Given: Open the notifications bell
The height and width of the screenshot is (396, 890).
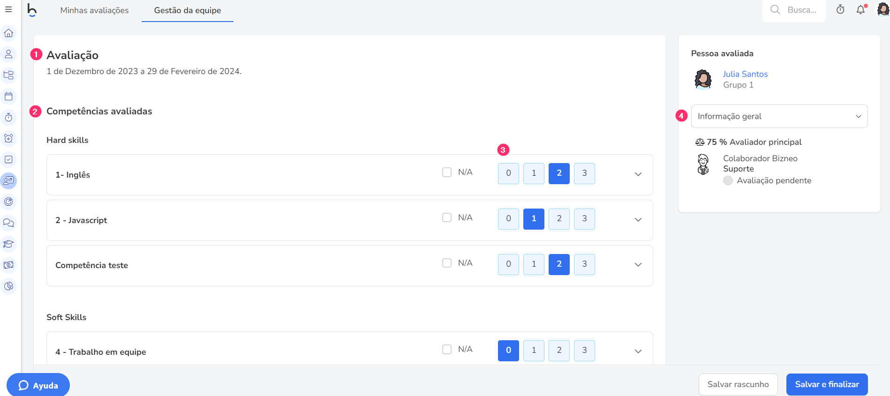Looking at the screenshot, I should coord(861,9).
